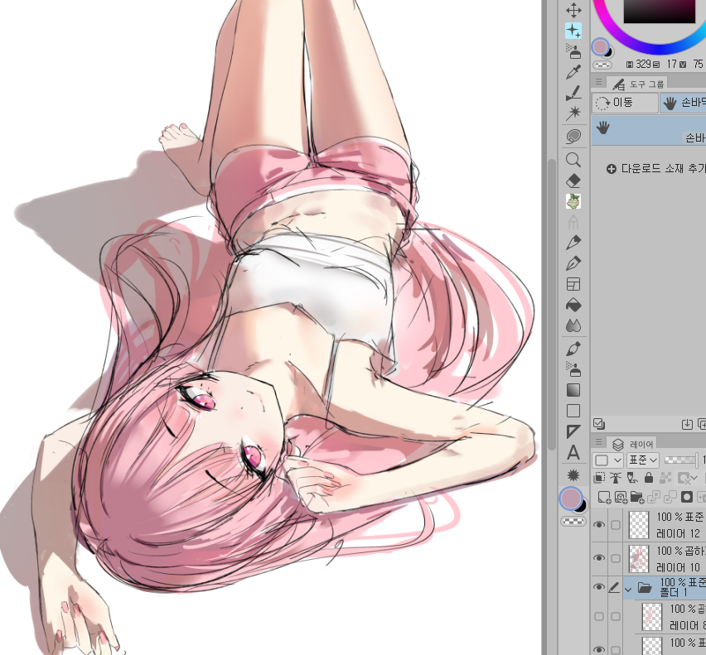The image size is (706, 655).
Task: Select the Fill bucket tool
Action: coord(573,305)
